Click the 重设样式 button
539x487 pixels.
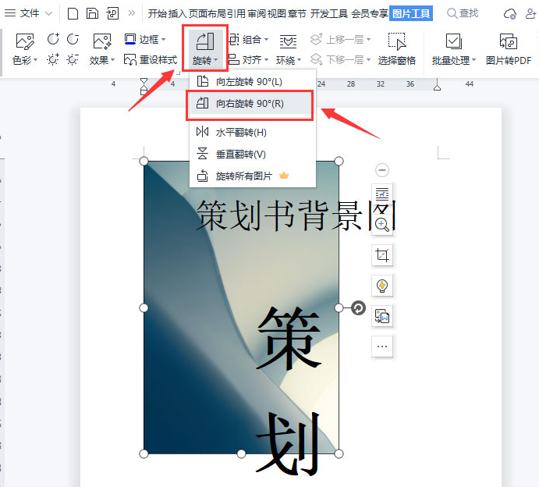pyautogui.click(x=151, y=60)
